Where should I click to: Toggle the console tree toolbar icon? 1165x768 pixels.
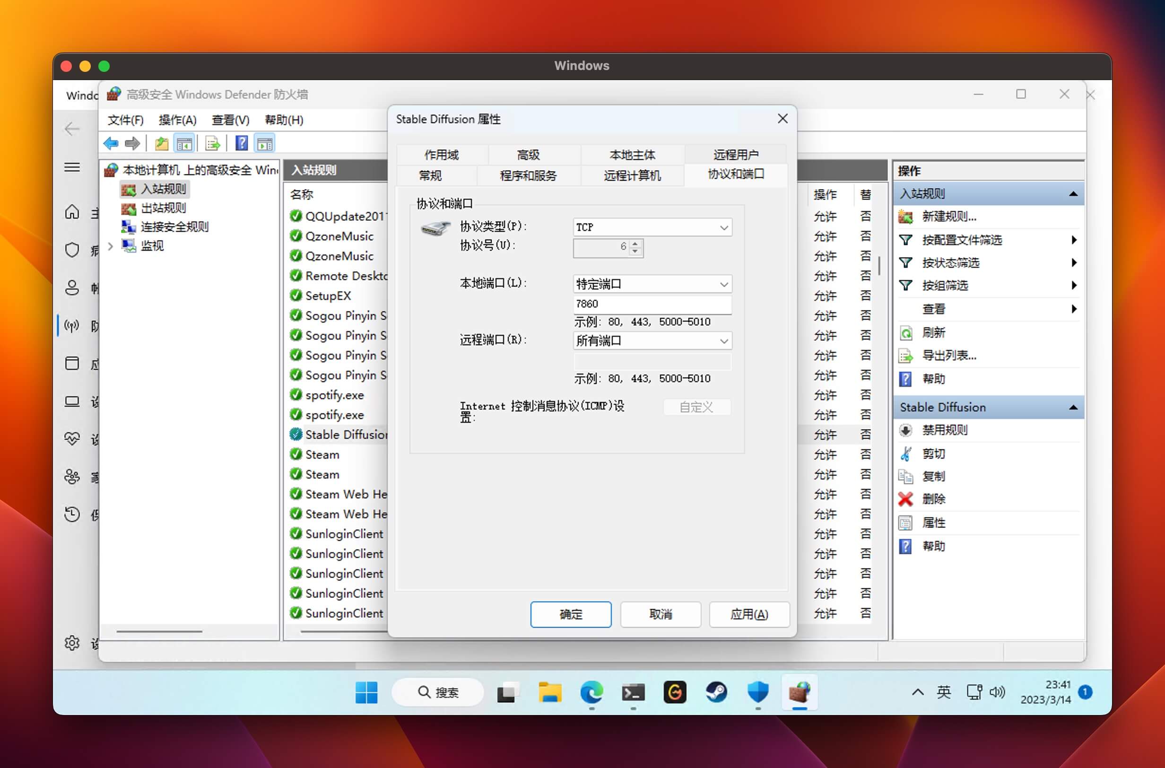click(184, 143)
